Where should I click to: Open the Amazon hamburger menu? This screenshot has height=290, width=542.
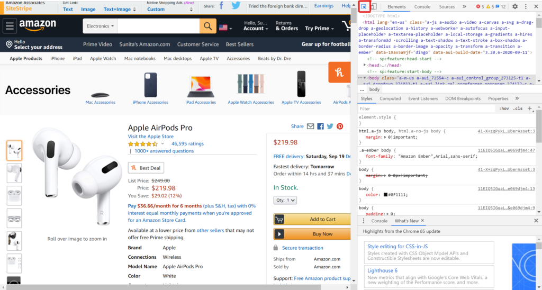(x=10, y=26)
